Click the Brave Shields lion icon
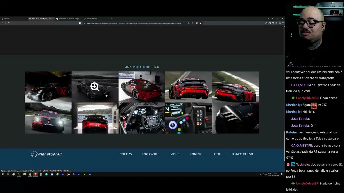Viewport: 344px width, 193px height. pyautogui.click(x=197, y=23)
